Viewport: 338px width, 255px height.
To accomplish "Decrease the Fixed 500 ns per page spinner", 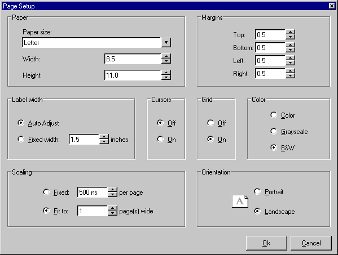I will click(x=112, y=194).
